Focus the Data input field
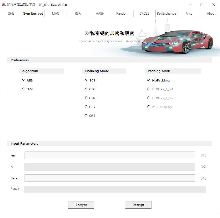This screenshot has height=218, width=220. 110,178
